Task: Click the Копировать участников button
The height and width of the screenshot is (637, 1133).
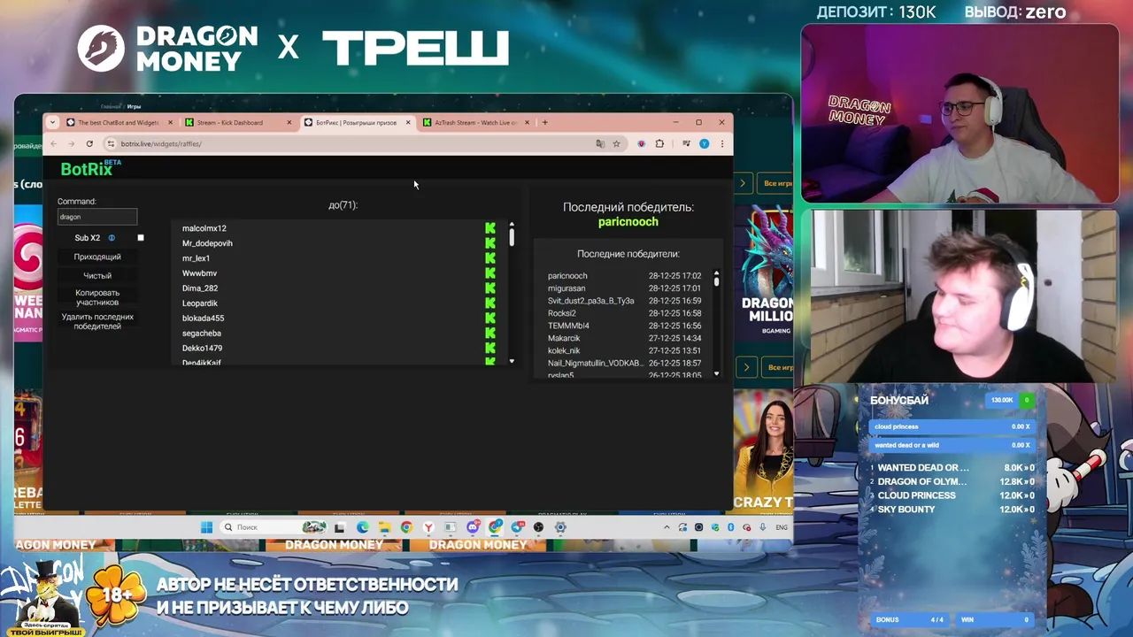Action: [x=97, y=297]
